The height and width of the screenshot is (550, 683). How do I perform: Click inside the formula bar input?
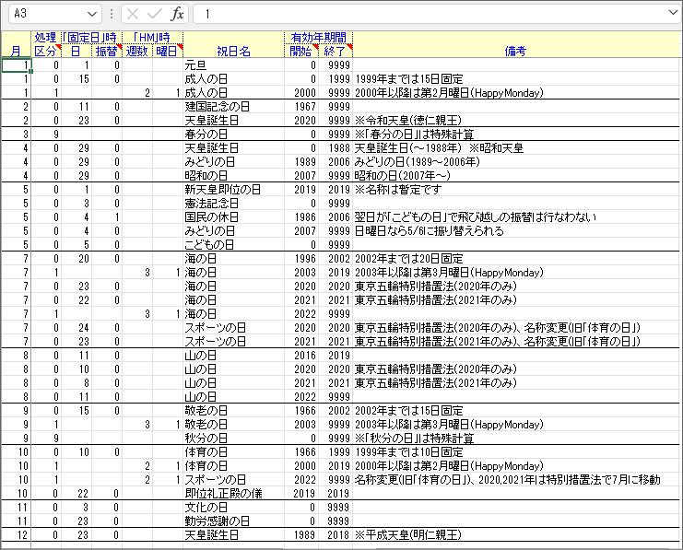point(429,14)
